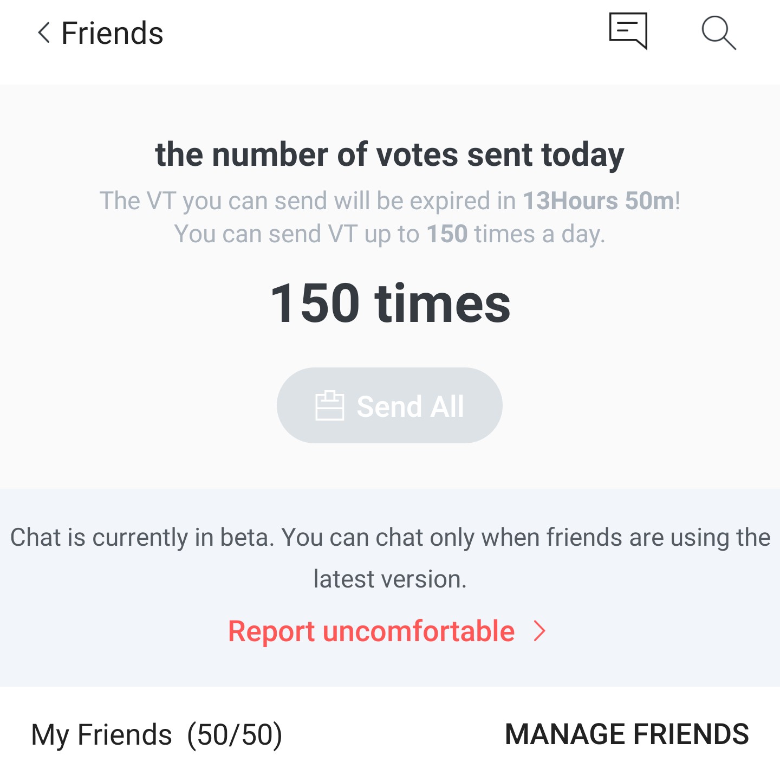Open the chat messages icon
Screen dimensions: 780x762
coord(628,31)
